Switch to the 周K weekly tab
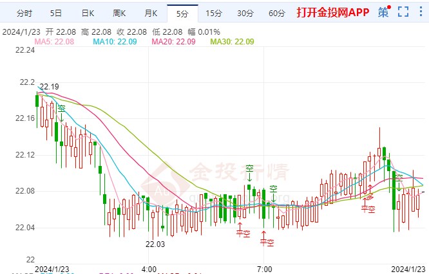This screenshot has height=274, width=429. coord(119,13)
